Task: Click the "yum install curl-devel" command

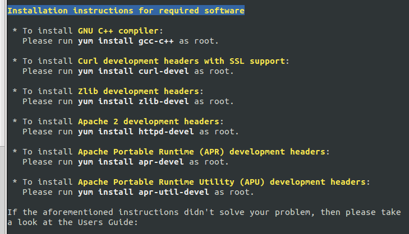Action: (x=134, y=71)
